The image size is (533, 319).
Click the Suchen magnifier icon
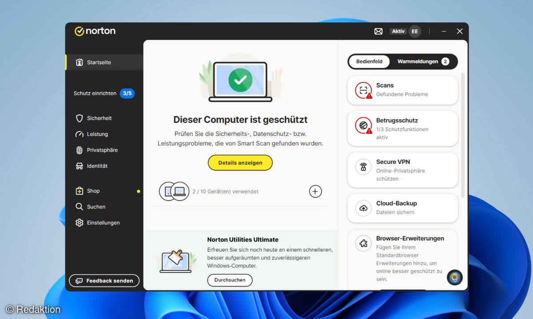pyautogui.click(x=80, y=206)
